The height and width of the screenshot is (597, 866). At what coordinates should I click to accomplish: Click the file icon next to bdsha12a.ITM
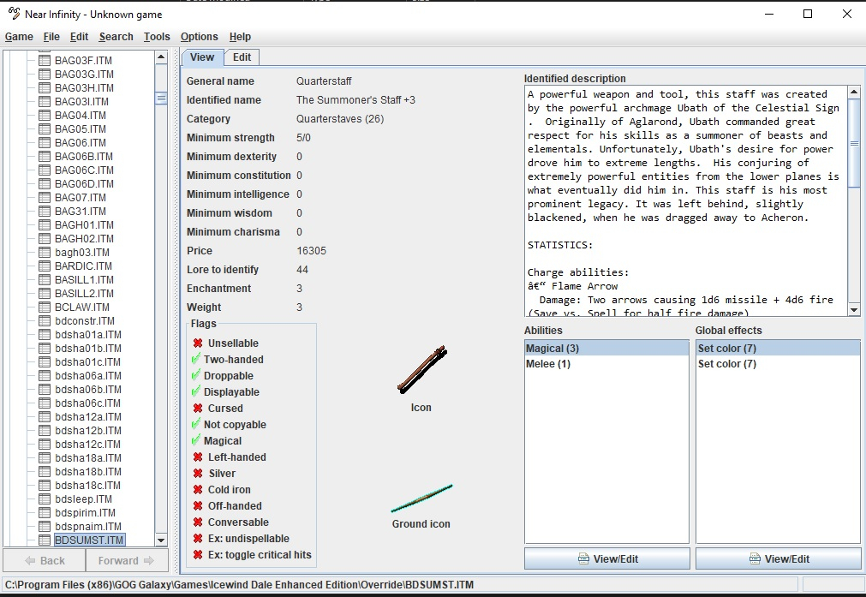[45, 417]
